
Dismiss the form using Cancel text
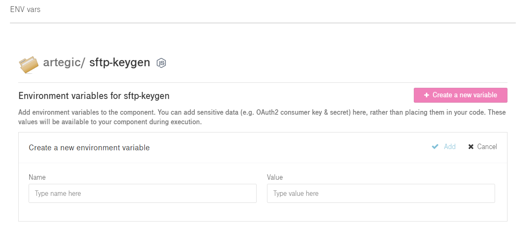click(487, 147)
